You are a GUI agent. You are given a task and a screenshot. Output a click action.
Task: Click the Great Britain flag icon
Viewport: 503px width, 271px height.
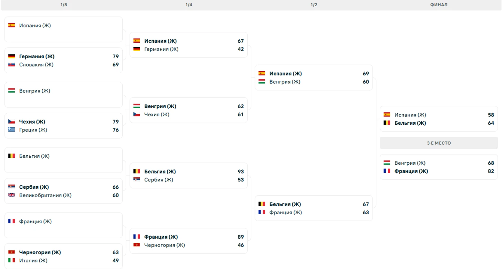(12, 195)
